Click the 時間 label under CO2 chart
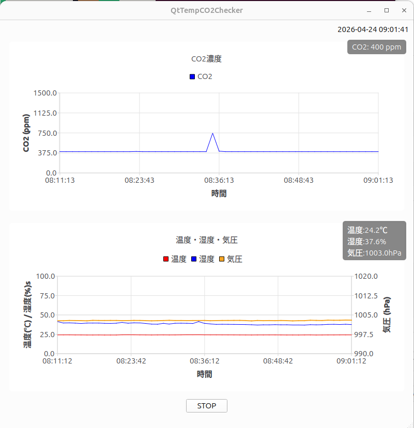The height and width of the screenshot is (428, 414). coord(219,194)
